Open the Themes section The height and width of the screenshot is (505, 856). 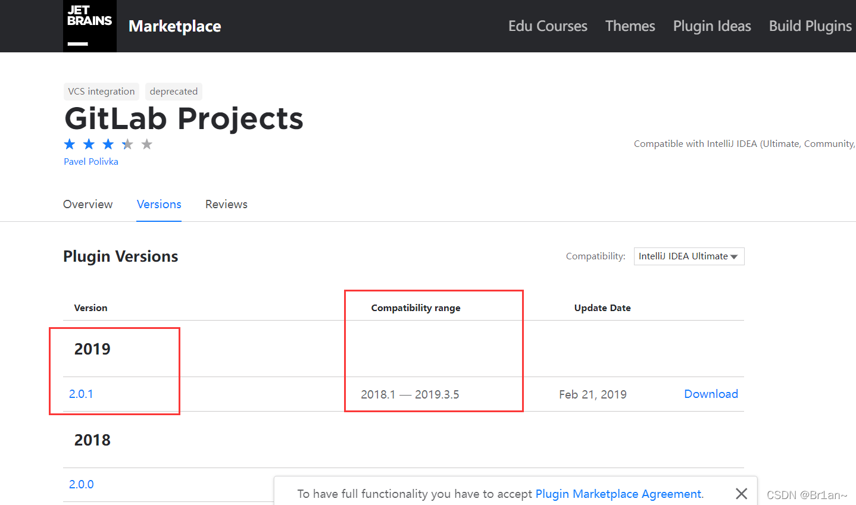tap(629, 26)
